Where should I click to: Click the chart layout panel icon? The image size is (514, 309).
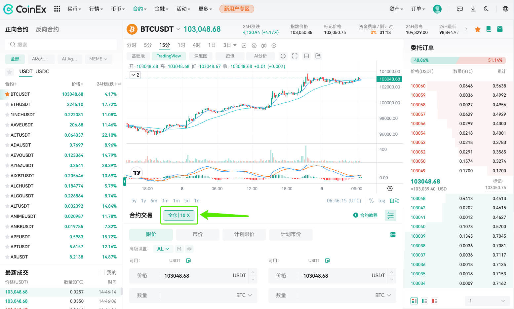pyautogui.click(x=306, y=56)
